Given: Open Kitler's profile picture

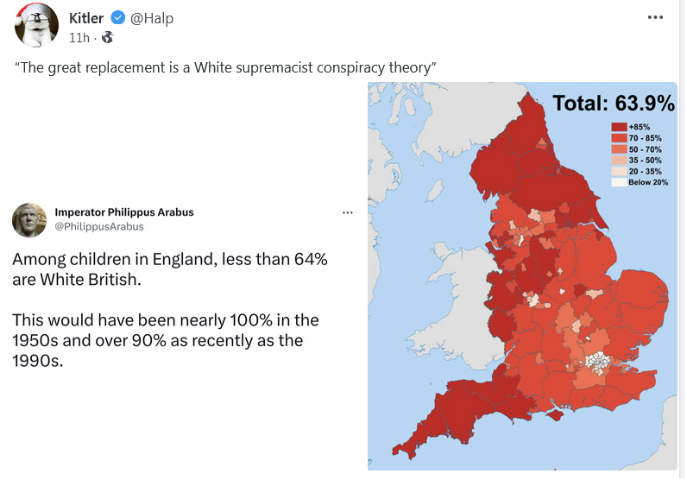Looking at the screenshot, I should [x=36, y=25].
